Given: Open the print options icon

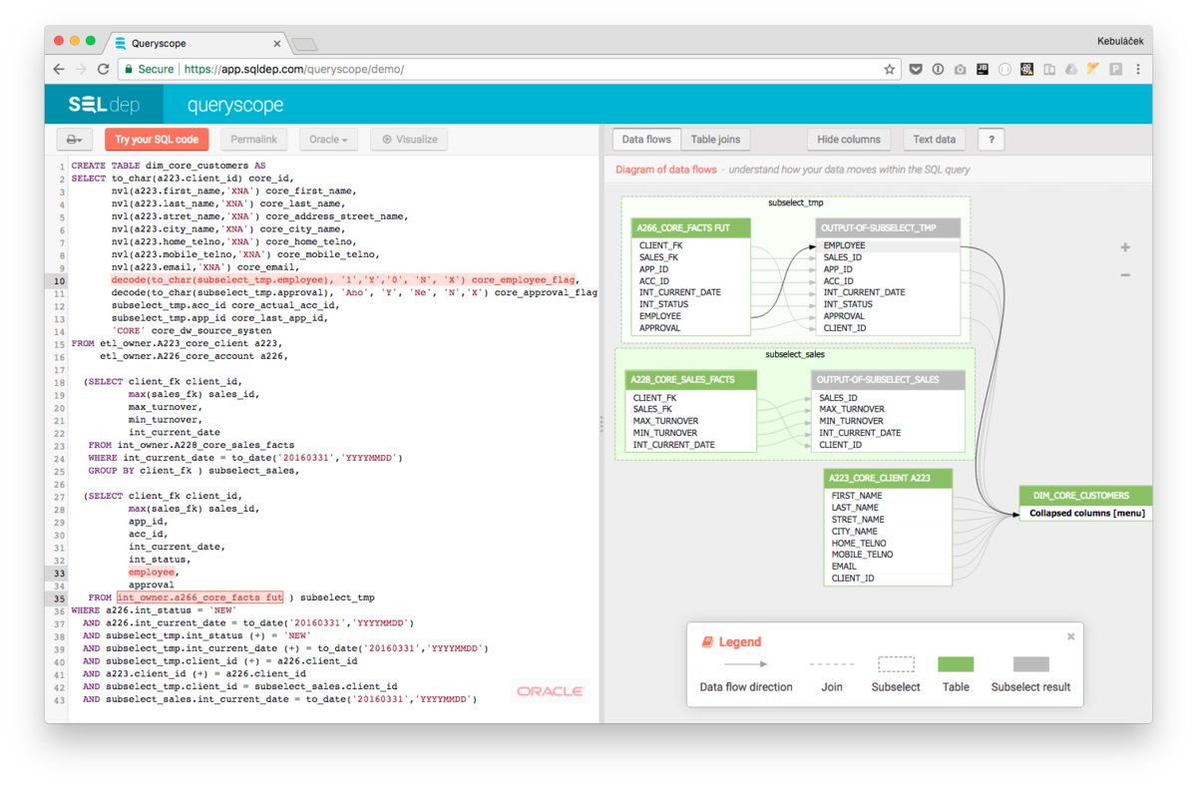Looking at the screenshot, I should (74, 139).
